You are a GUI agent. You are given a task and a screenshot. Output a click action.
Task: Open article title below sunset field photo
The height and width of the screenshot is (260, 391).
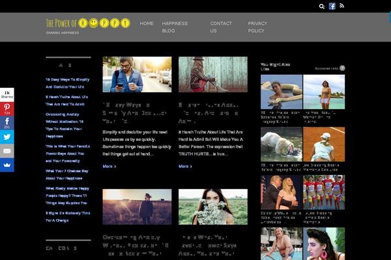[136, 246]
